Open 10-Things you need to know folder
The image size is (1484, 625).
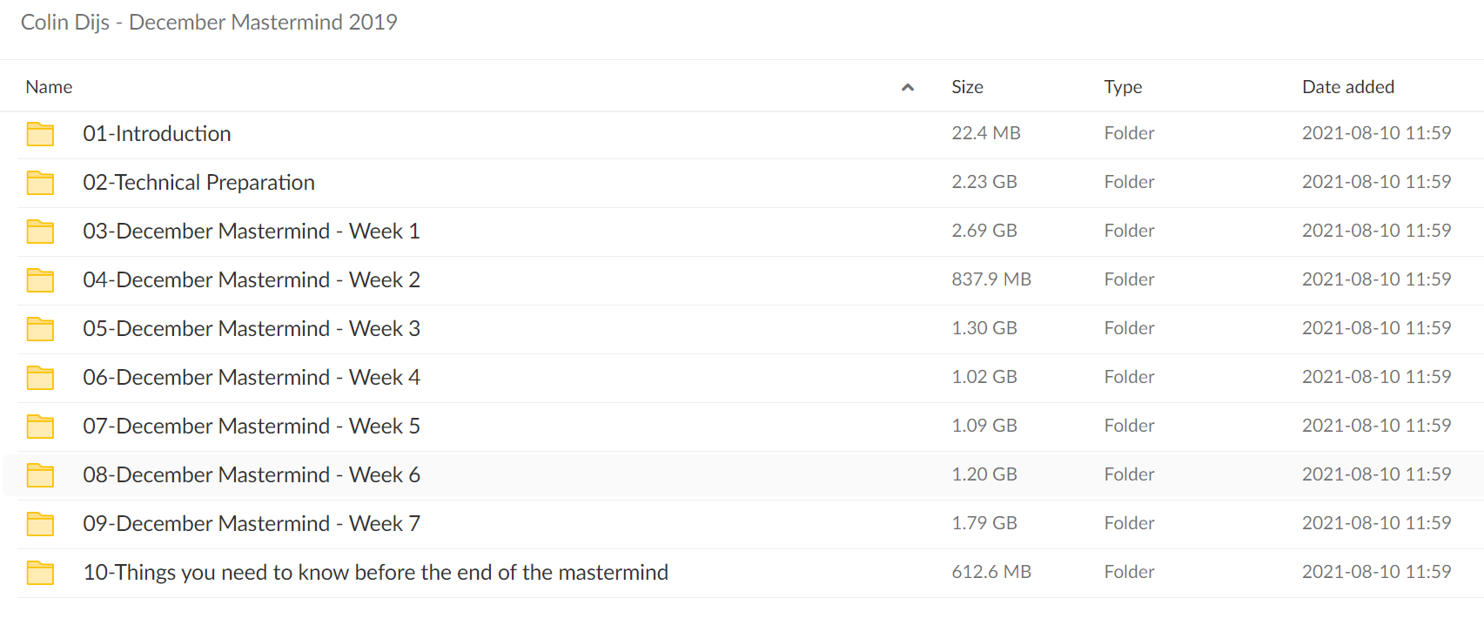coord(375,572)
